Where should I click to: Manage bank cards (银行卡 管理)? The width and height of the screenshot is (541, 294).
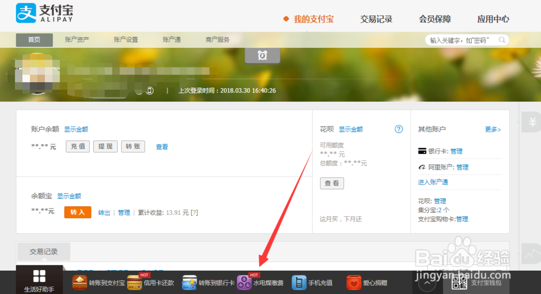coord(456,151)
